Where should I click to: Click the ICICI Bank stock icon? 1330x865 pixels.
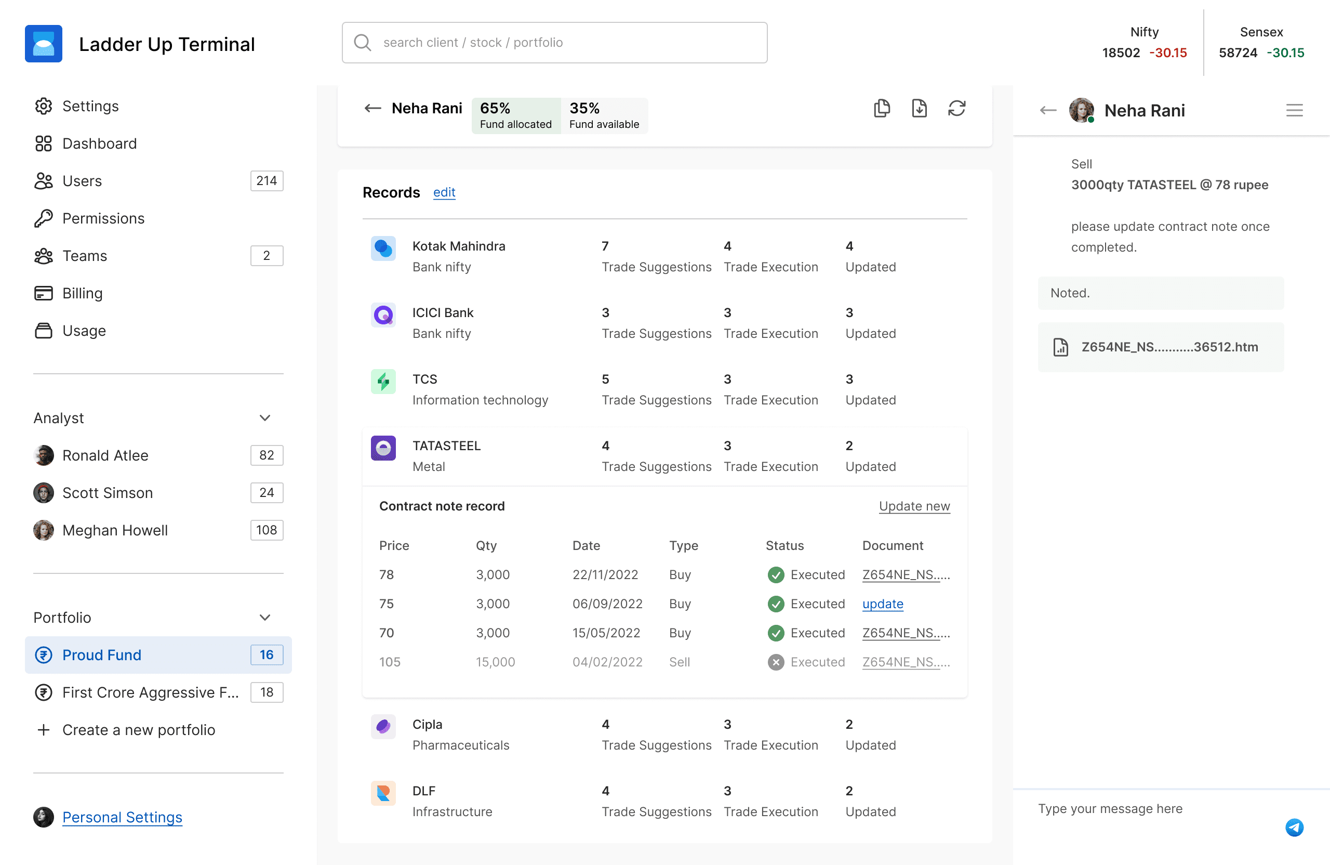coord(383,315)
